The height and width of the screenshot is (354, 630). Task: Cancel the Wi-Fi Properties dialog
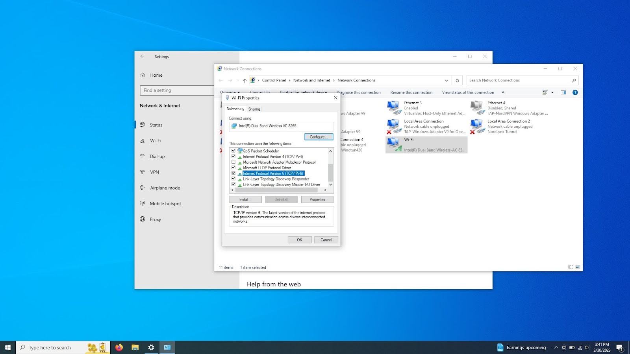[326, 240]
